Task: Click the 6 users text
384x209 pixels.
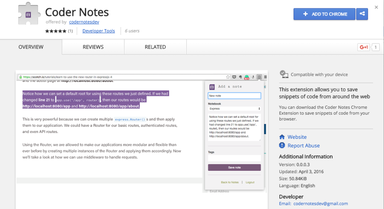Action: coord(132,31)
